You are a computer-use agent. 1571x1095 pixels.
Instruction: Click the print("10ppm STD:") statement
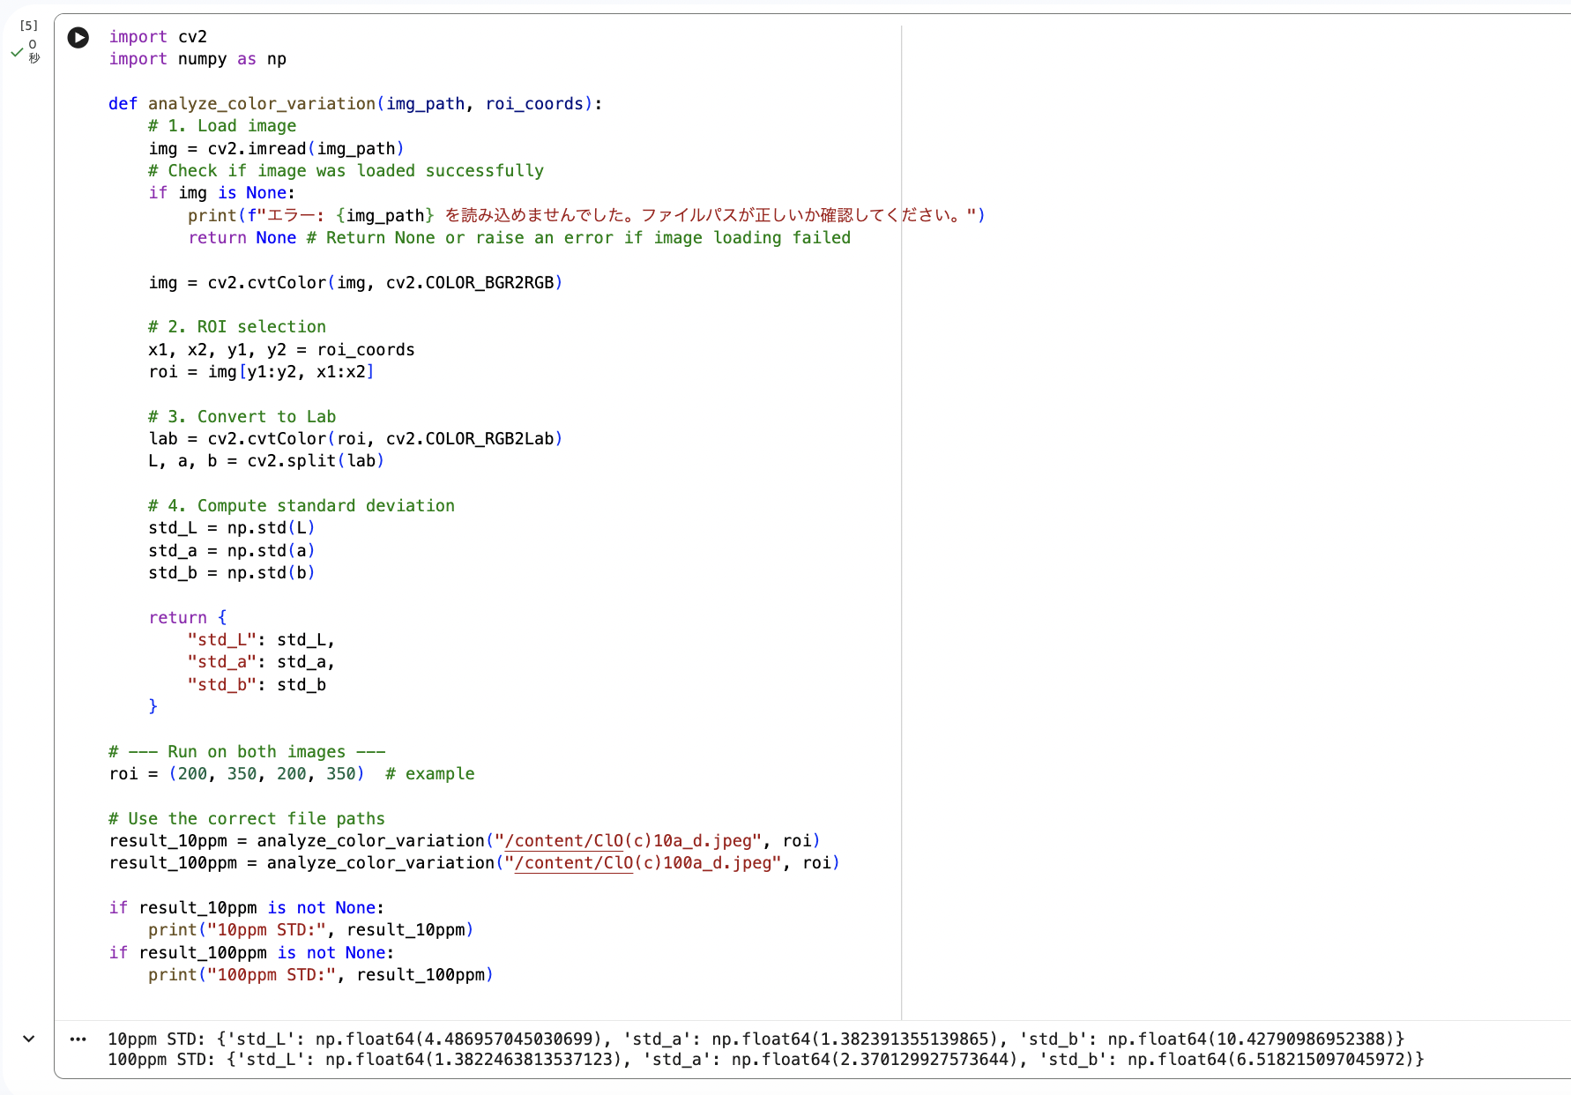(x=309, y=929)
